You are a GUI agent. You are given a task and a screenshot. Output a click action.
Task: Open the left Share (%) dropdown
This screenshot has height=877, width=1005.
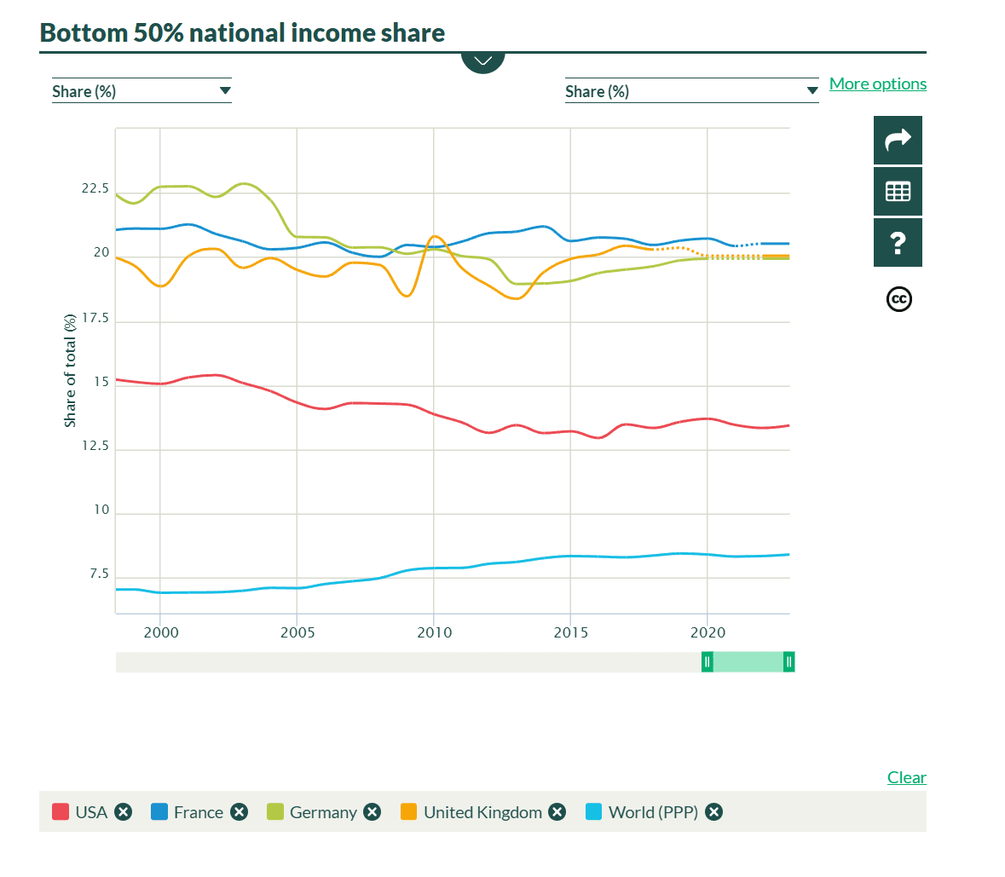tap(141, 91)
